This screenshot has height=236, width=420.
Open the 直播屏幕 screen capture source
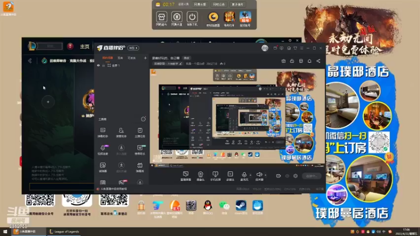coord(186,176)
